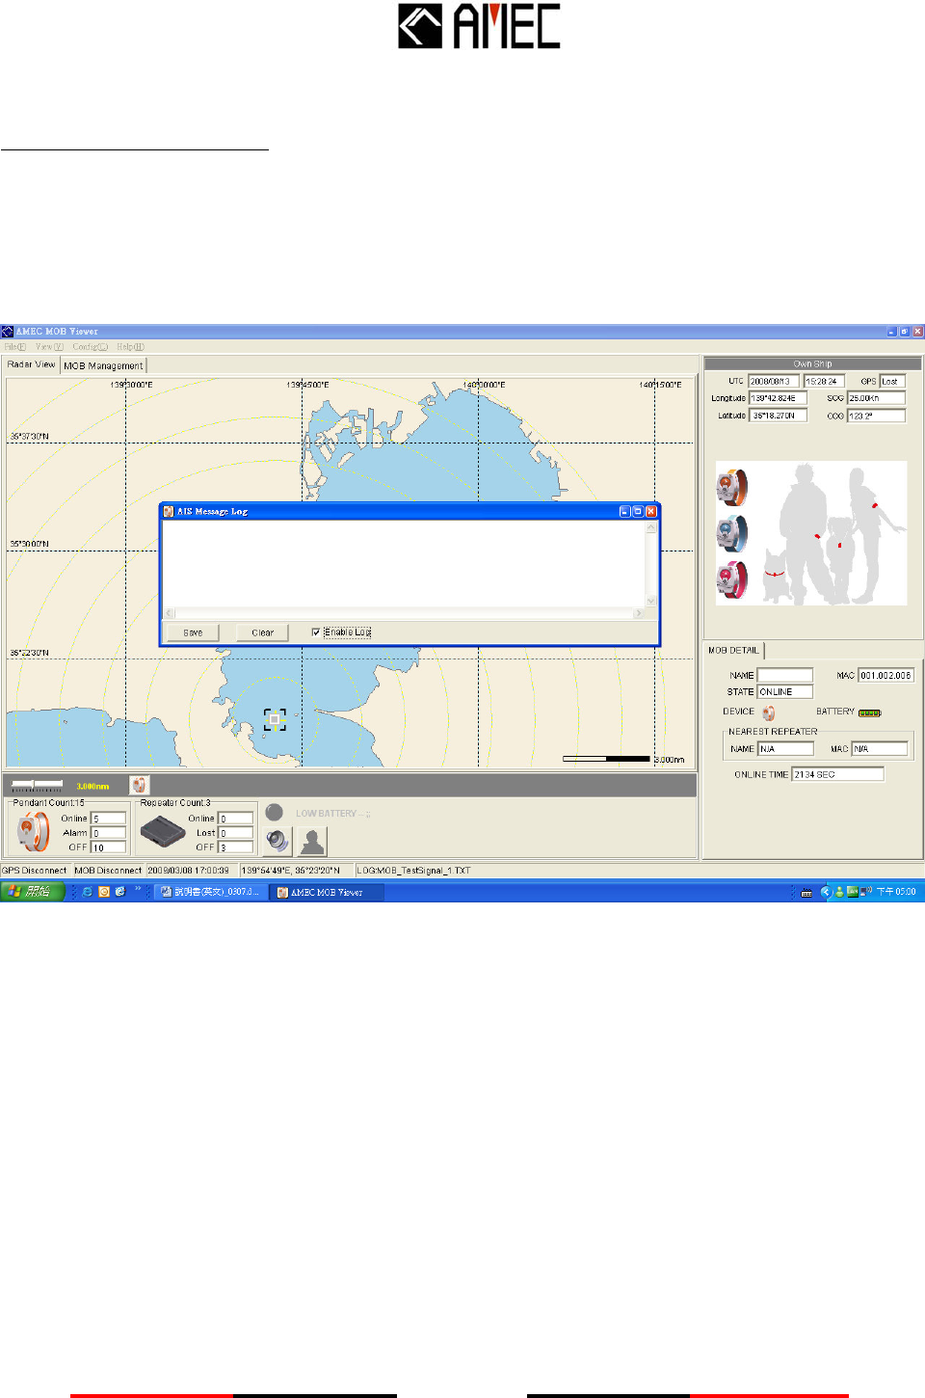Click the range zoom slider
The height and width of the screenshot is (1398, 925).
click(38, 786)
